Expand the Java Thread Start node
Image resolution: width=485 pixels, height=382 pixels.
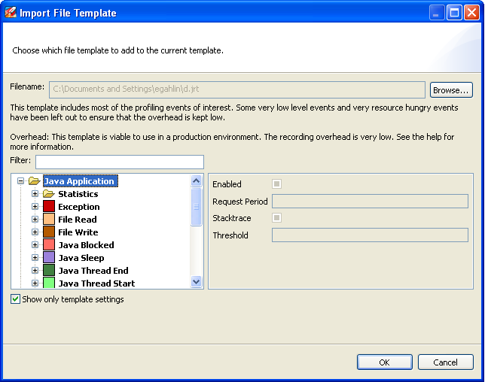pyautogui.click(x=35, y=283)
